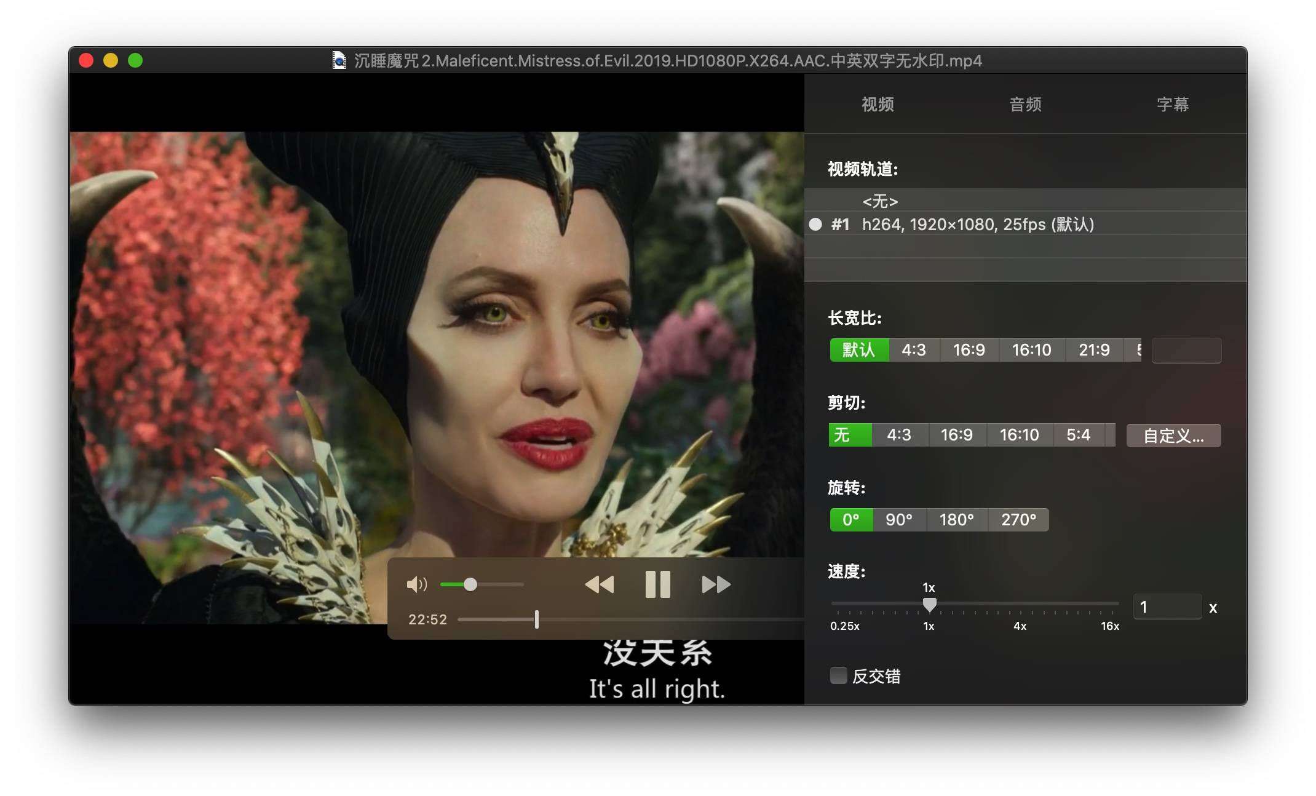Click the volume speaker icon
Viewport: 1316px width, 796px height.
pyautogui.click(x=416, y=584)
